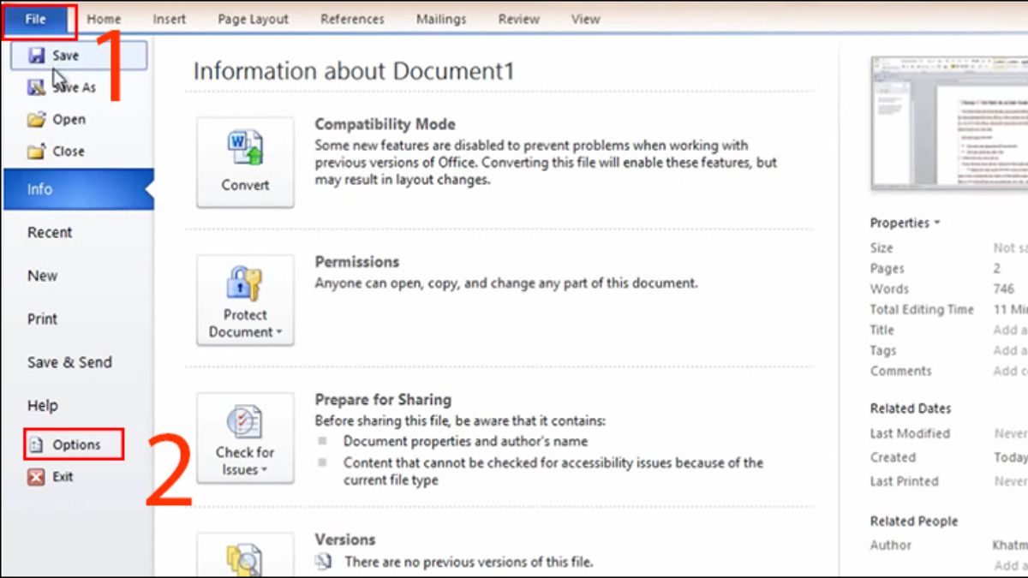Click the Pages value '2'

997,269
